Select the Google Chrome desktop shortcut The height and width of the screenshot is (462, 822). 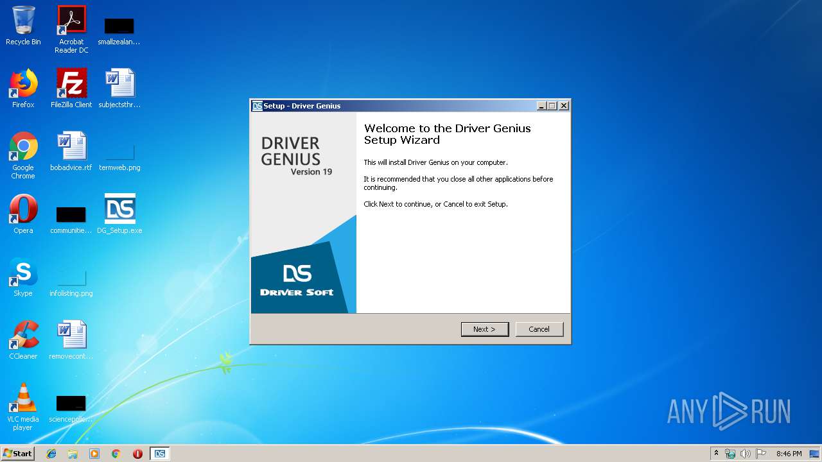click(x=23, y=155)
